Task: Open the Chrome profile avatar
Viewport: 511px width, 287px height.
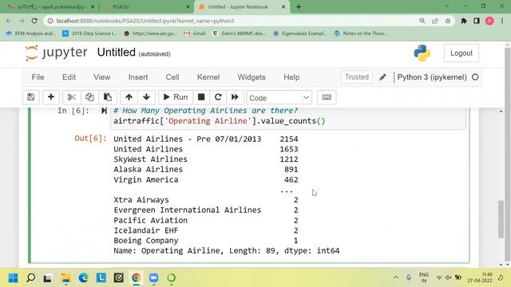Action: click(x=489, y=21)
